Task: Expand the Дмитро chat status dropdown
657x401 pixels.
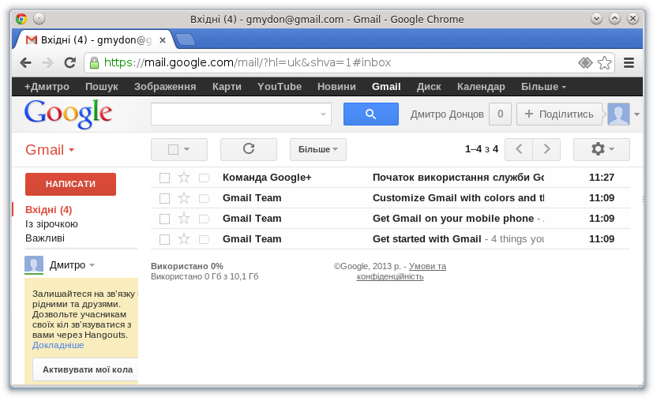Action: pos(92,265)
